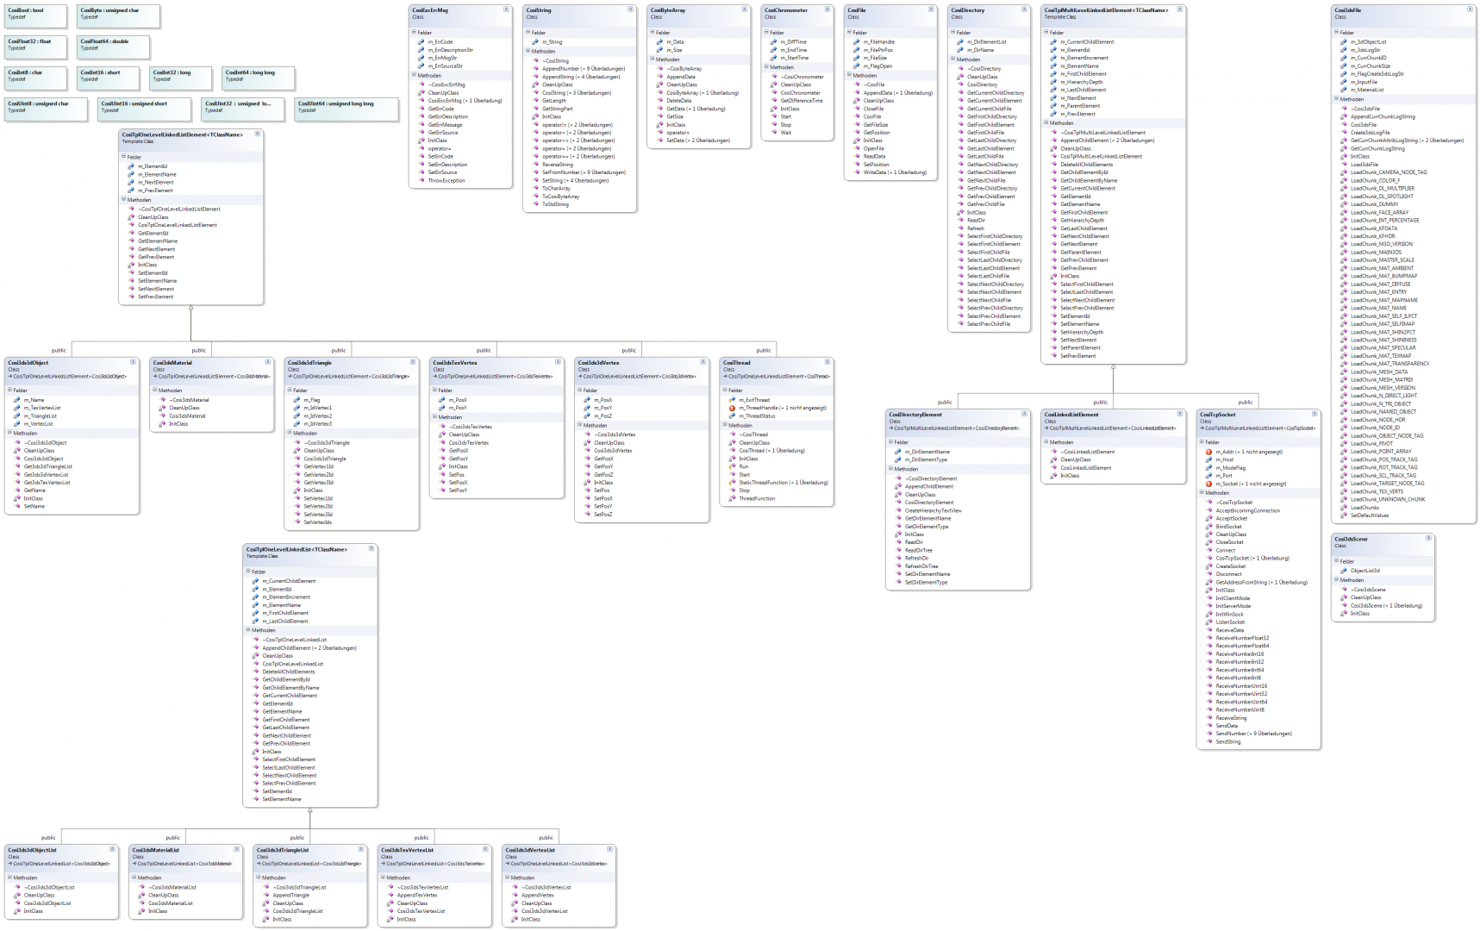
Task: Click field icon beside m_String in CosiString
Action: tap(535, 42)
